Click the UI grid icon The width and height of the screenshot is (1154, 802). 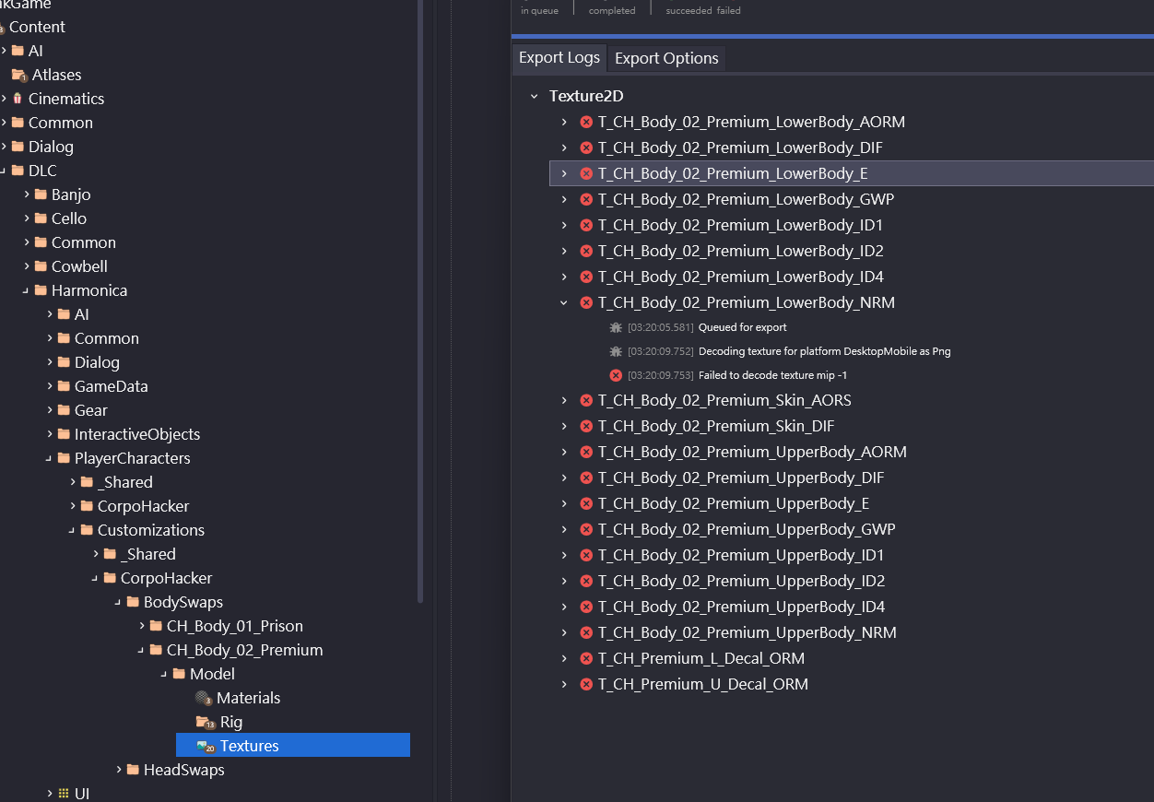click(x=63, y=794)
